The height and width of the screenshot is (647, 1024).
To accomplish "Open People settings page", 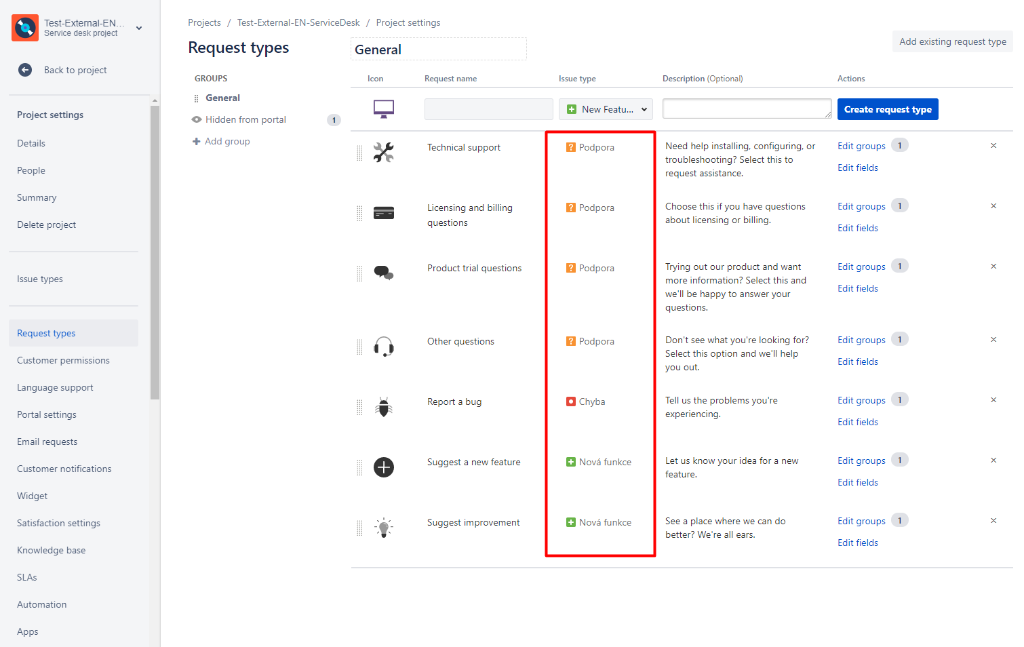I will [x=31, y=170].
